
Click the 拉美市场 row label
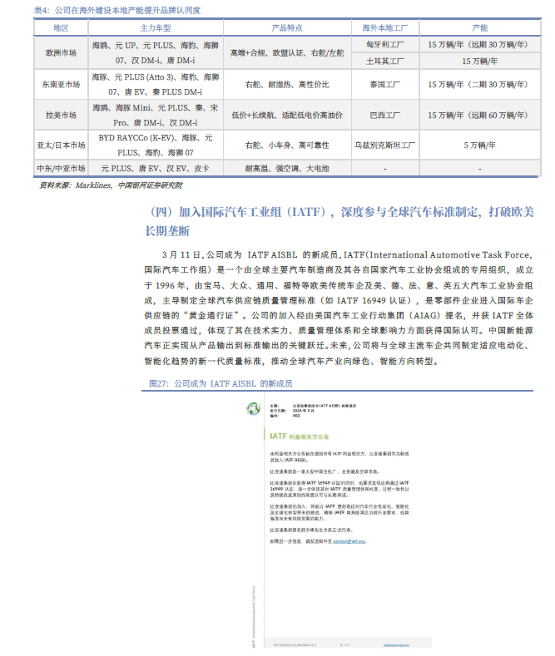point(61,115)
